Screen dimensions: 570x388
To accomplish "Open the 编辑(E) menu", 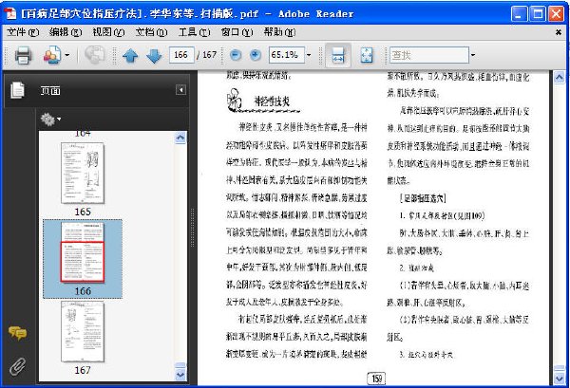I will pos(66,32).
